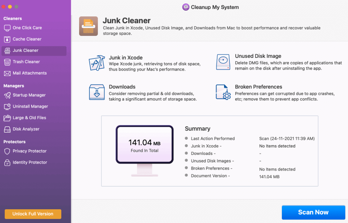The width and height of the screenshot is (348, 223).
Task: Click 'Found In Total' label
Action: click(x=145, y=150)
